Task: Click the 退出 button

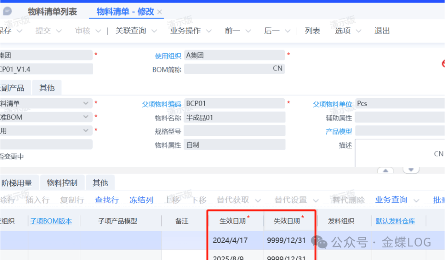Action: pos(382,31)
